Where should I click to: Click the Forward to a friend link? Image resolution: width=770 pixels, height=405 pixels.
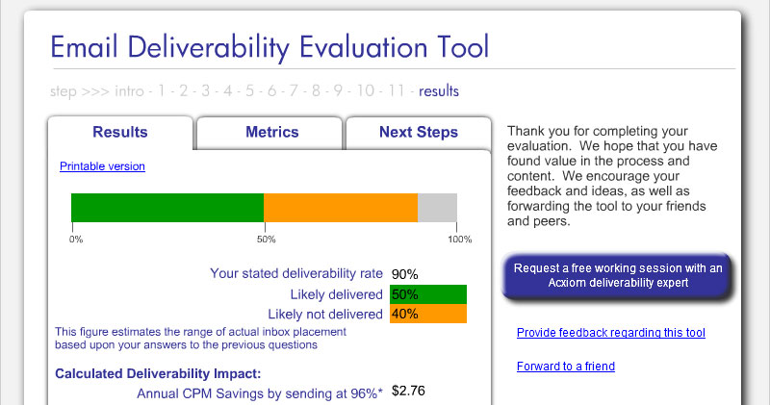click(566, 367)
